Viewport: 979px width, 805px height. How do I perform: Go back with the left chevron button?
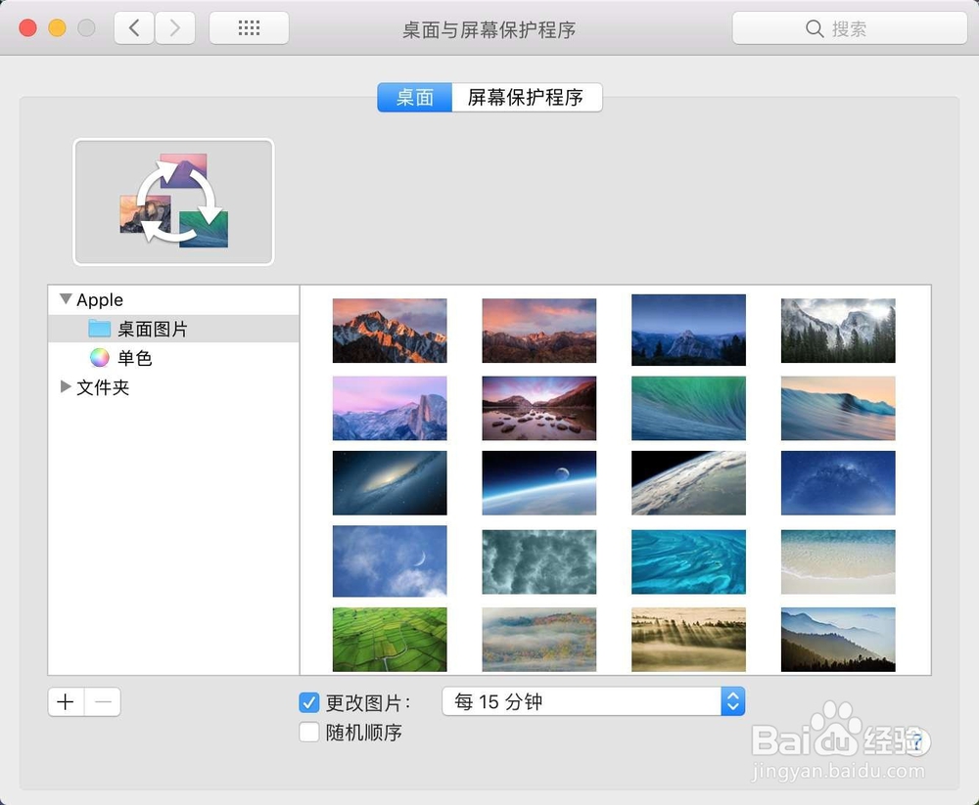coord(133,28)
